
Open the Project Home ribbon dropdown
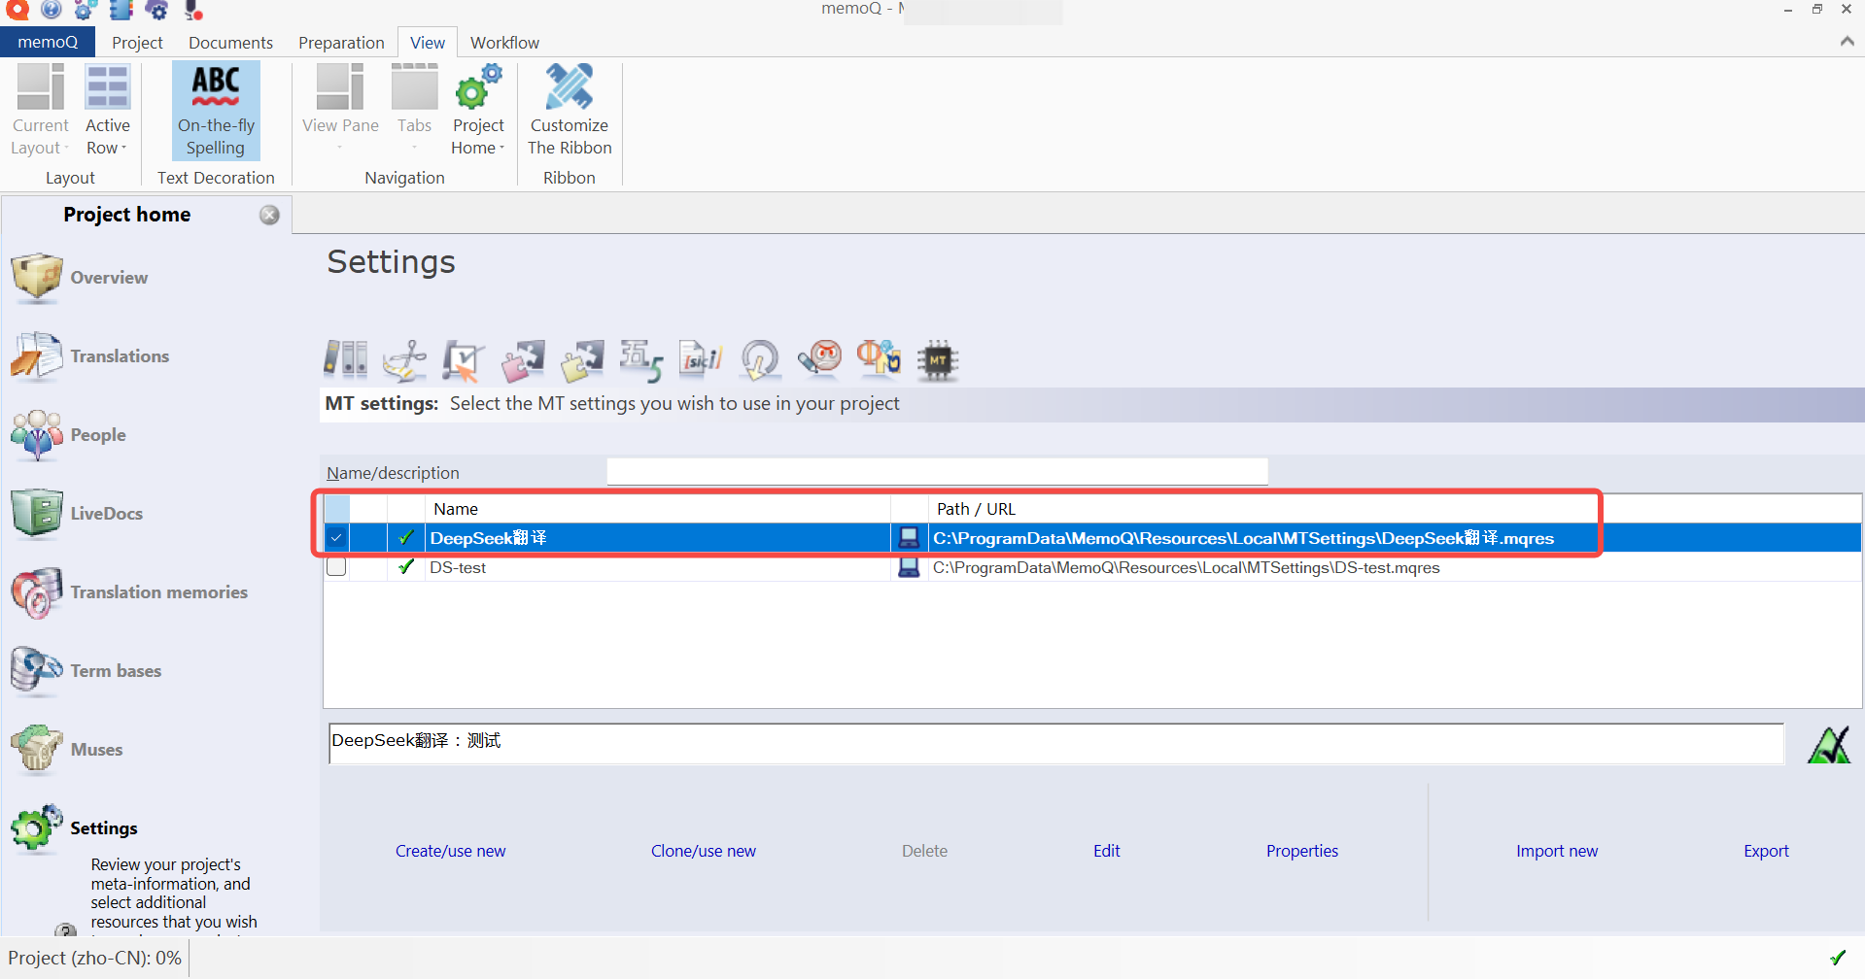tap(478, 110)
